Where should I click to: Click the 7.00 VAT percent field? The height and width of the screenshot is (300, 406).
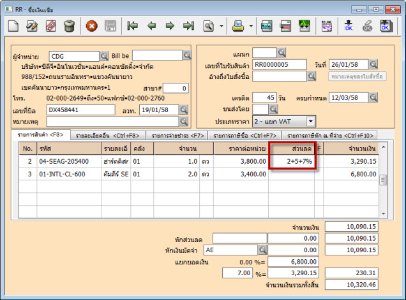(x=237, y=273)
